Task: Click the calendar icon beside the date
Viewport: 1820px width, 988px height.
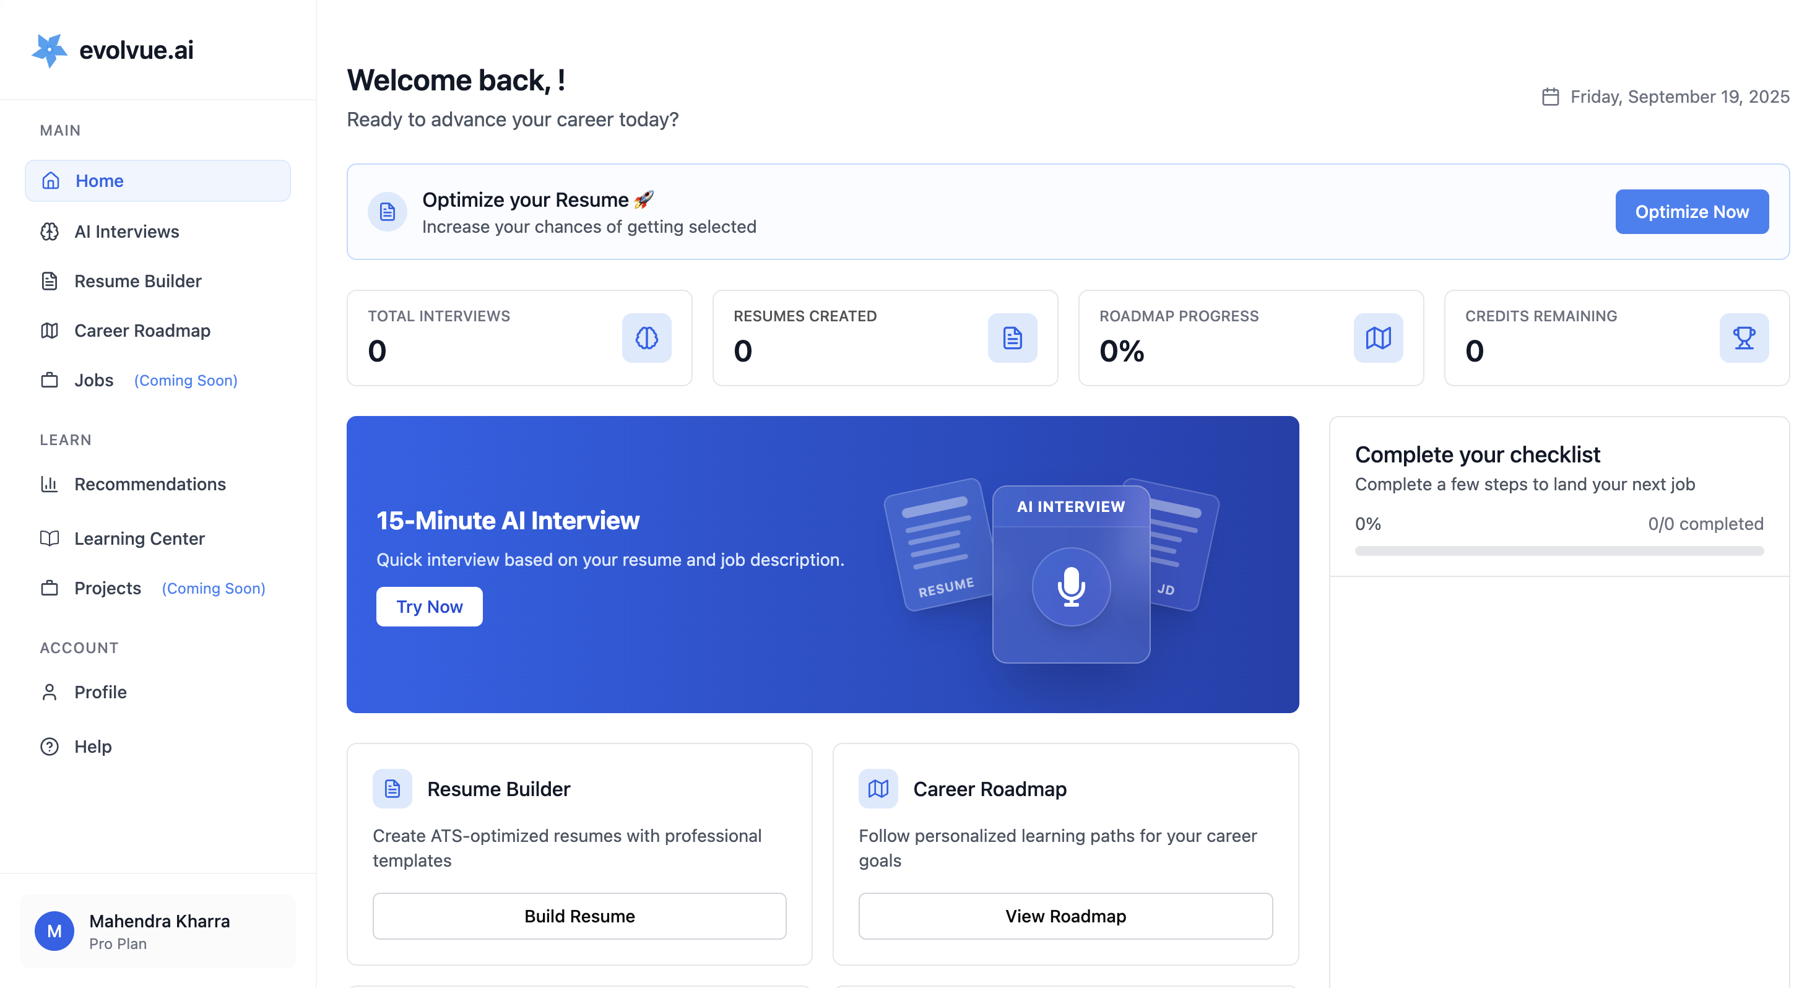Action: 1550,97
